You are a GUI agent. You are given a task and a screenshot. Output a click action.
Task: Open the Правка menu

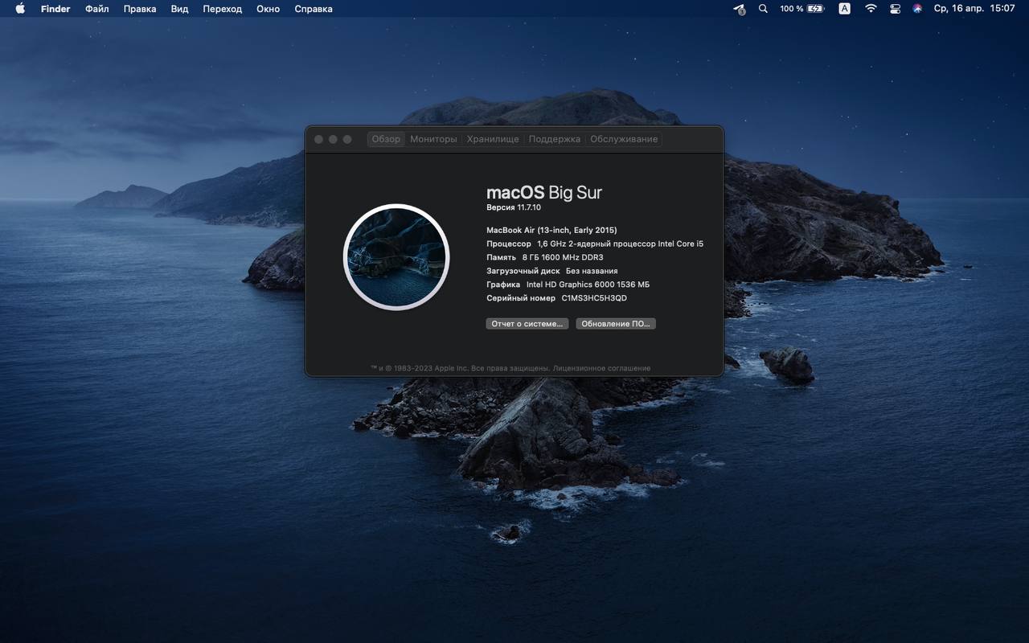click(x=140, y=9)
